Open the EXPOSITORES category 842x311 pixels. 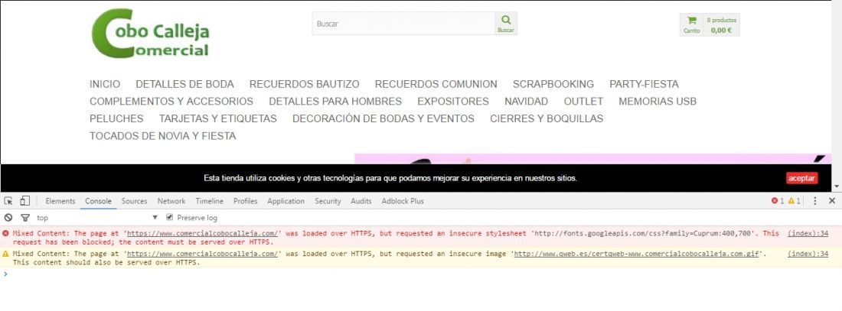(453, 102)
